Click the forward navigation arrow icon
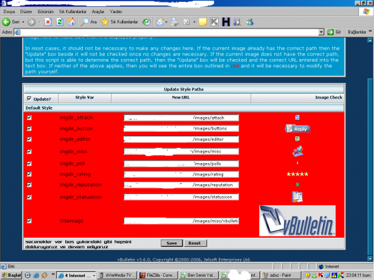 click(31, 22)
